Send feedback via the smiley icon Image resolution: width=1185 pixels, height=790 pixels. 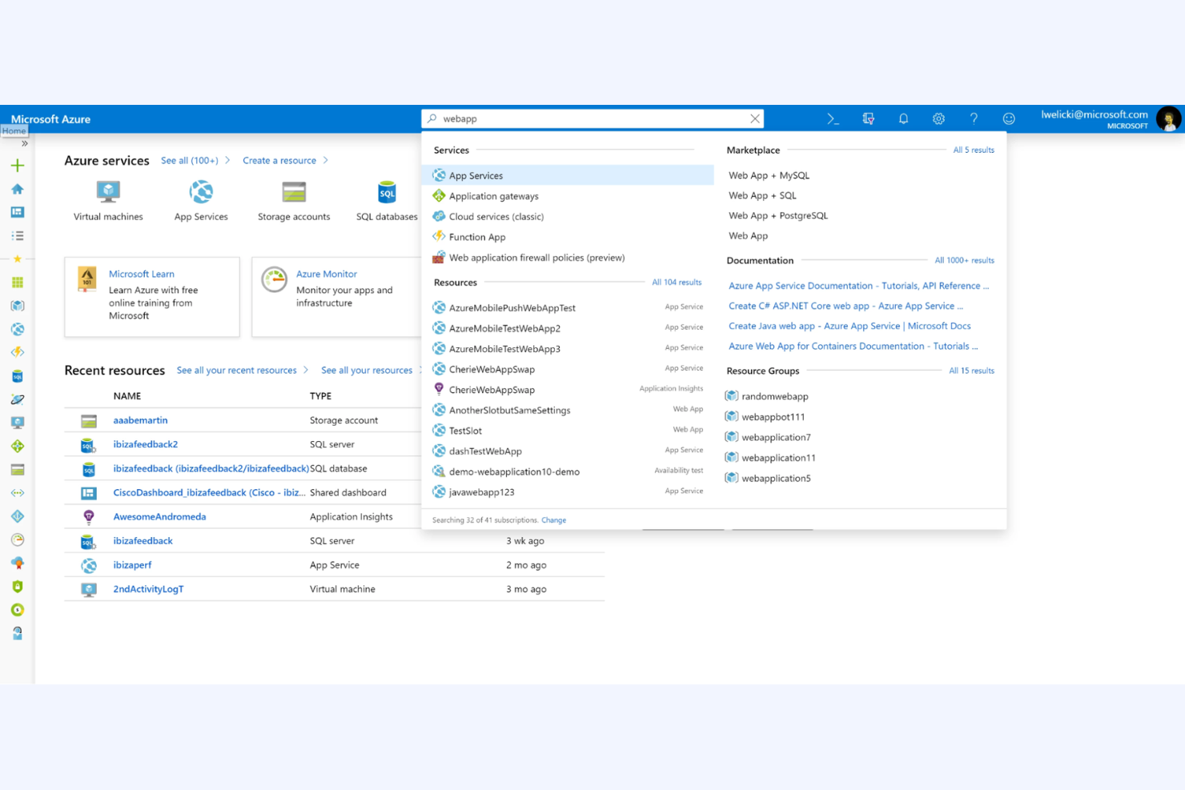click(x=1009, y=118)
